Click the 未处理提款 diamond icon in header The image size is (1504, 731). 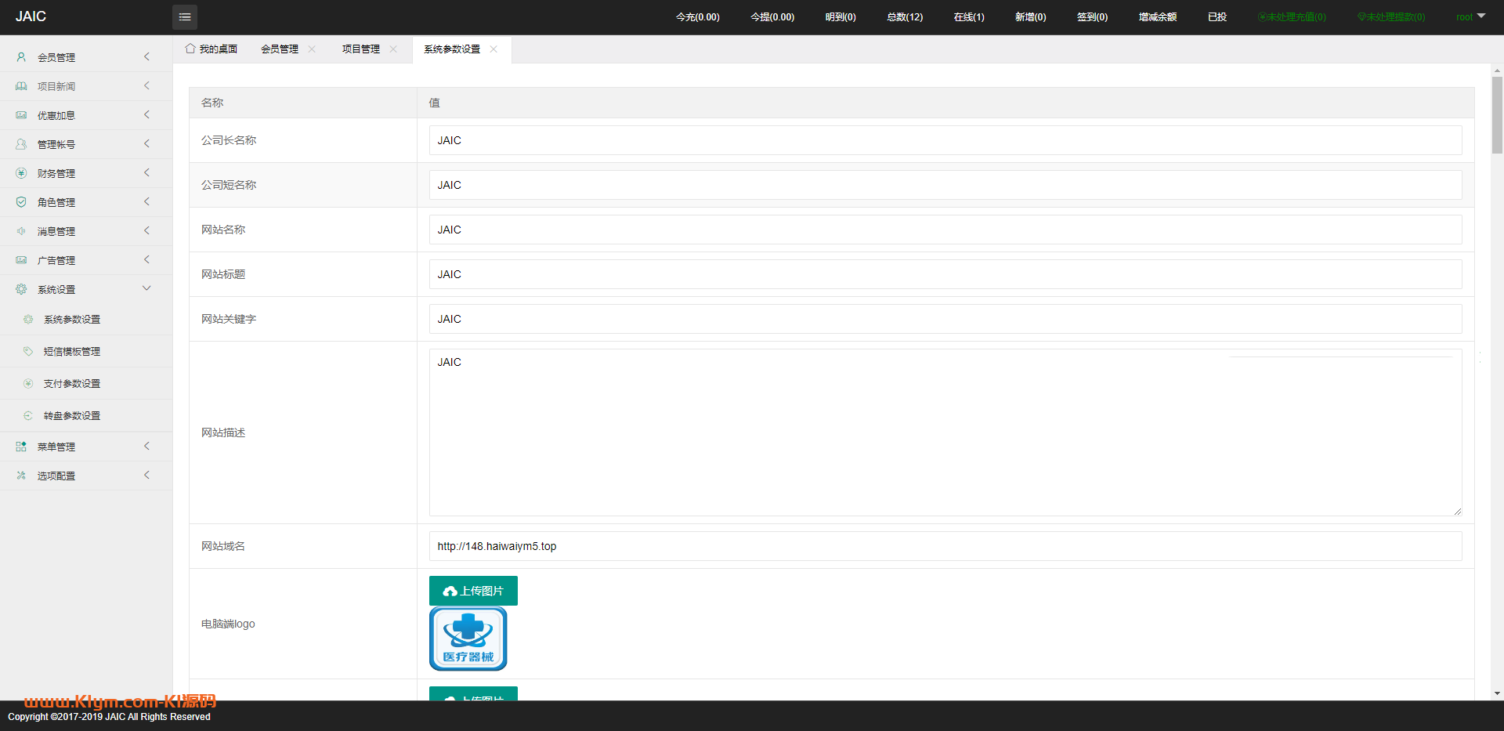point(1361,16)
